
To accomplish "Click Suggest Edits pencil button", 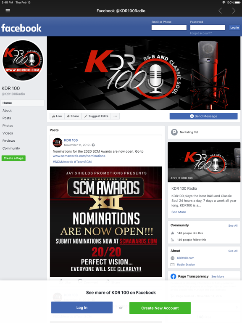I will (96, 116).
